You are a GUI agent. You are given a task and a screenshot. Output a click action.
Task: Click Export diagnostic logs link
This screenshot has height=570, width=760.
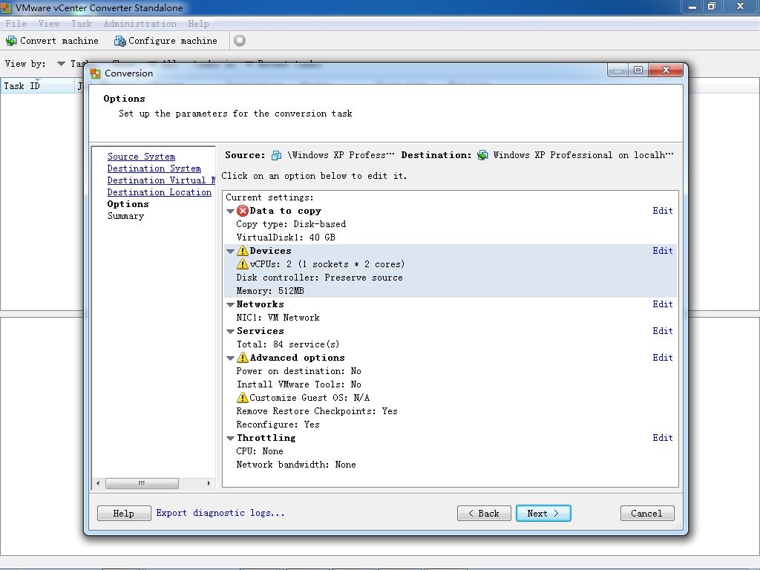point(220,513)
